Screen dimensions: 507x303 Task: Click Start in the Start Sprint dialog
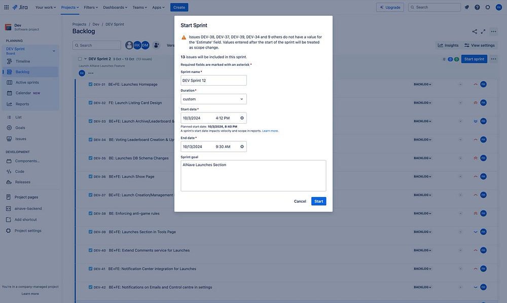[318, 201]
